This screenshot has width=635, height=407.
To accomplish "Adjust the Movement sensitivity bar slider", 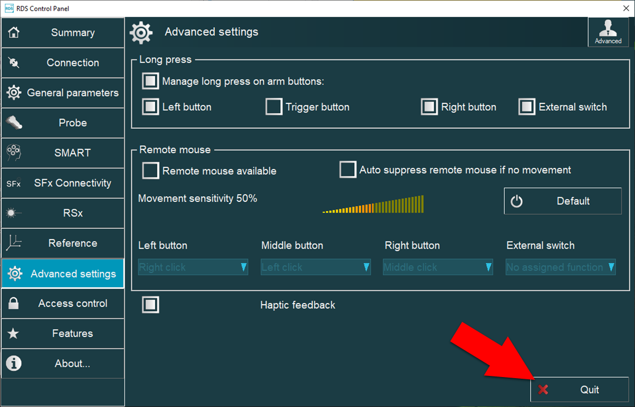I will (373, 205).
